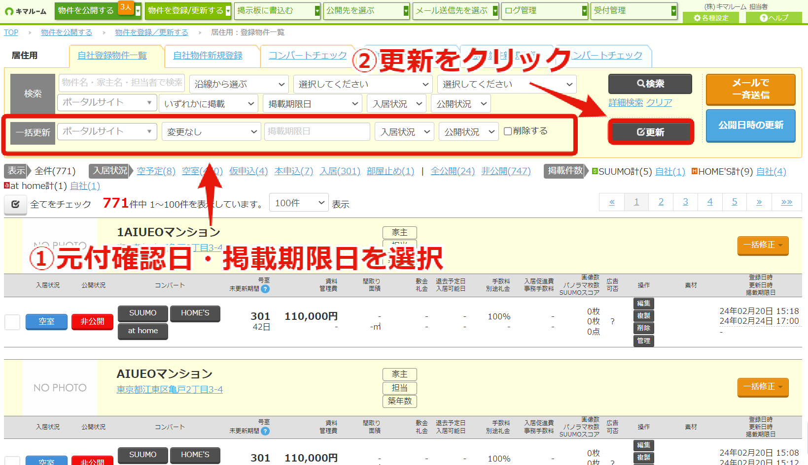Click メールで一斉送信 orange button
This screenshot has height=465, width=808.
coord(750,89)
